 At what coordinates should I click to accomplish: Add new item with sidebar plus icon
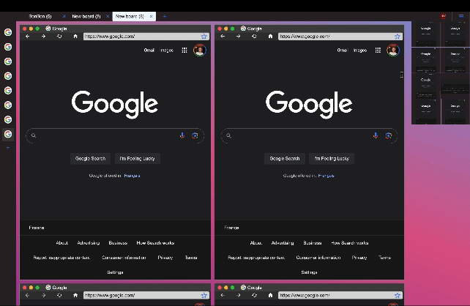coord(8,148)
